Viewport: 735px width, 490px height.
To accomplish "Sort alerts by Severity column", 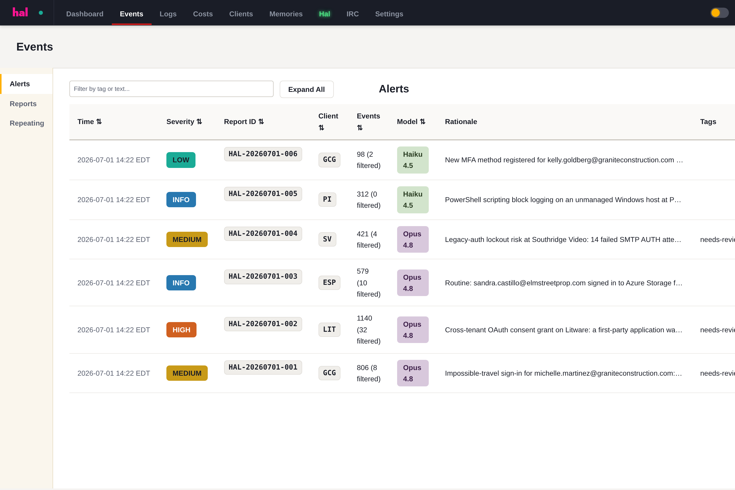I will coord(184,121).
